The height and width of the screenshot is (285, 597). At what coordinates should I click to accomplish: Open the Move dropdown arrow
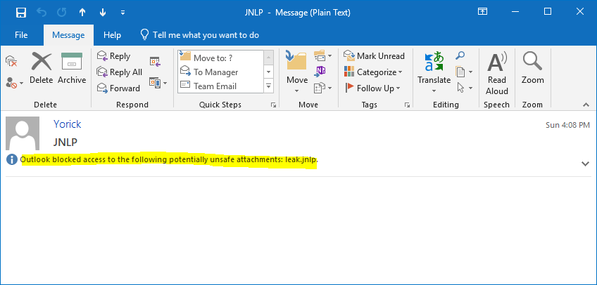click(x=297, y=91)
